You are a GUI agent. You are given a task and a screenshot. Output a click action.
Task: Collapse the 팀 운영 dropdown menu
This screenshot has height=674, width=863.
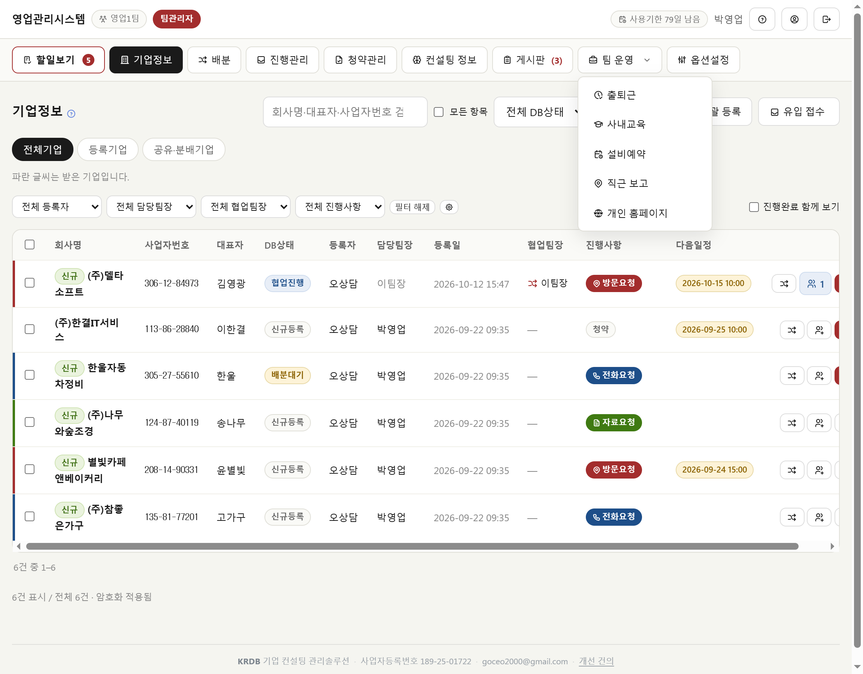pos(619,60)
